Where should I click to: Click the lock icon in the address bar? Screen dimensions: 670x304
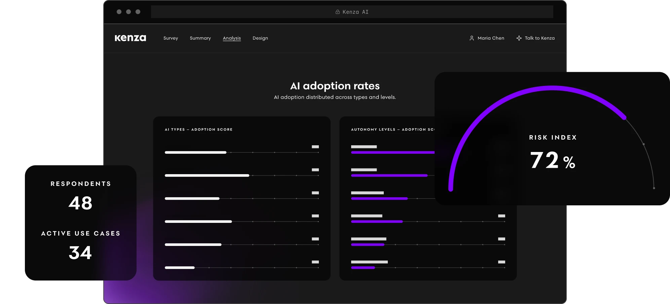(338, 12)
